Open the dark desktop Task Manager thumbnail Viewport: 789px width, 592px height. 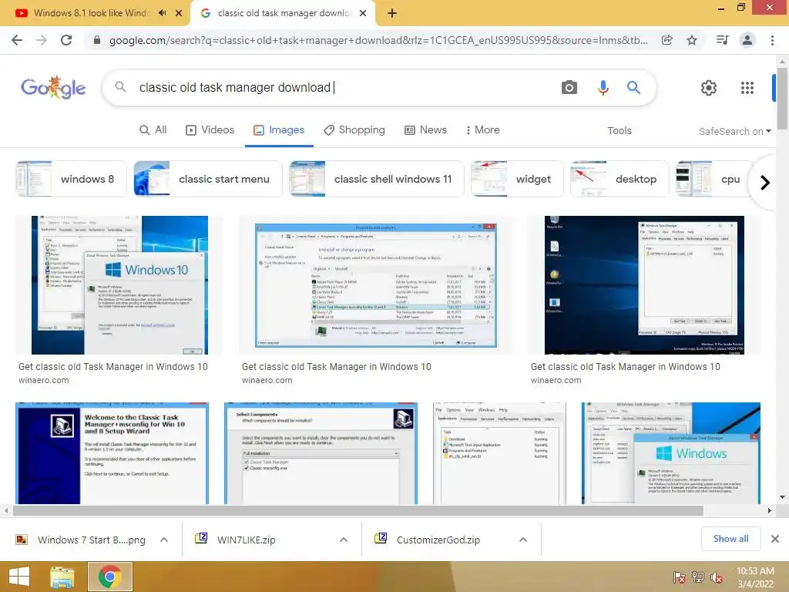point(644,285)
